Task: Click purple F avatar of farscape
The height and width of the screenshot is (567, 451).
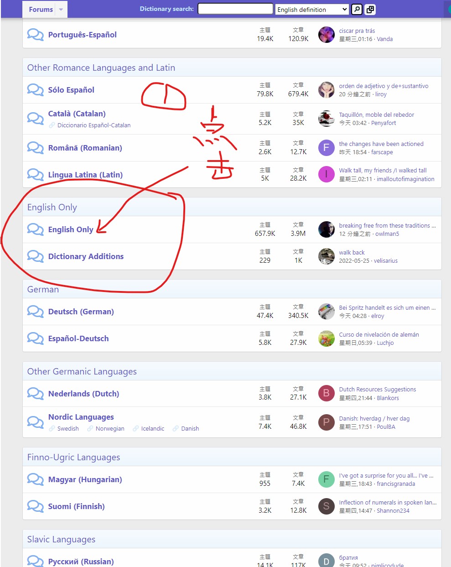Action: coord(327,148)
